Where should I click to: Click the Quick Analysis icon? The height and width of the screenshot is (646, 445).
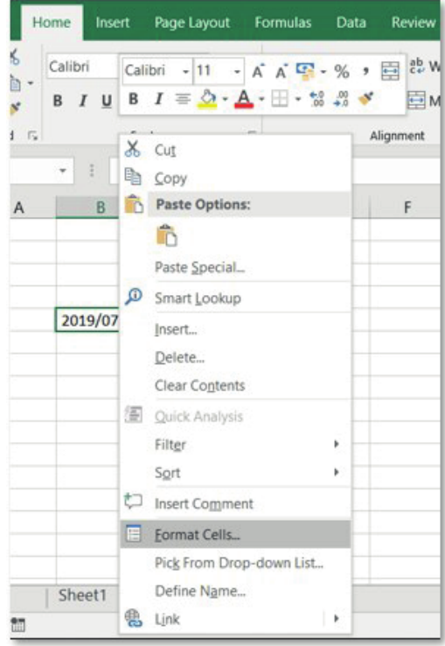point(134,415)
